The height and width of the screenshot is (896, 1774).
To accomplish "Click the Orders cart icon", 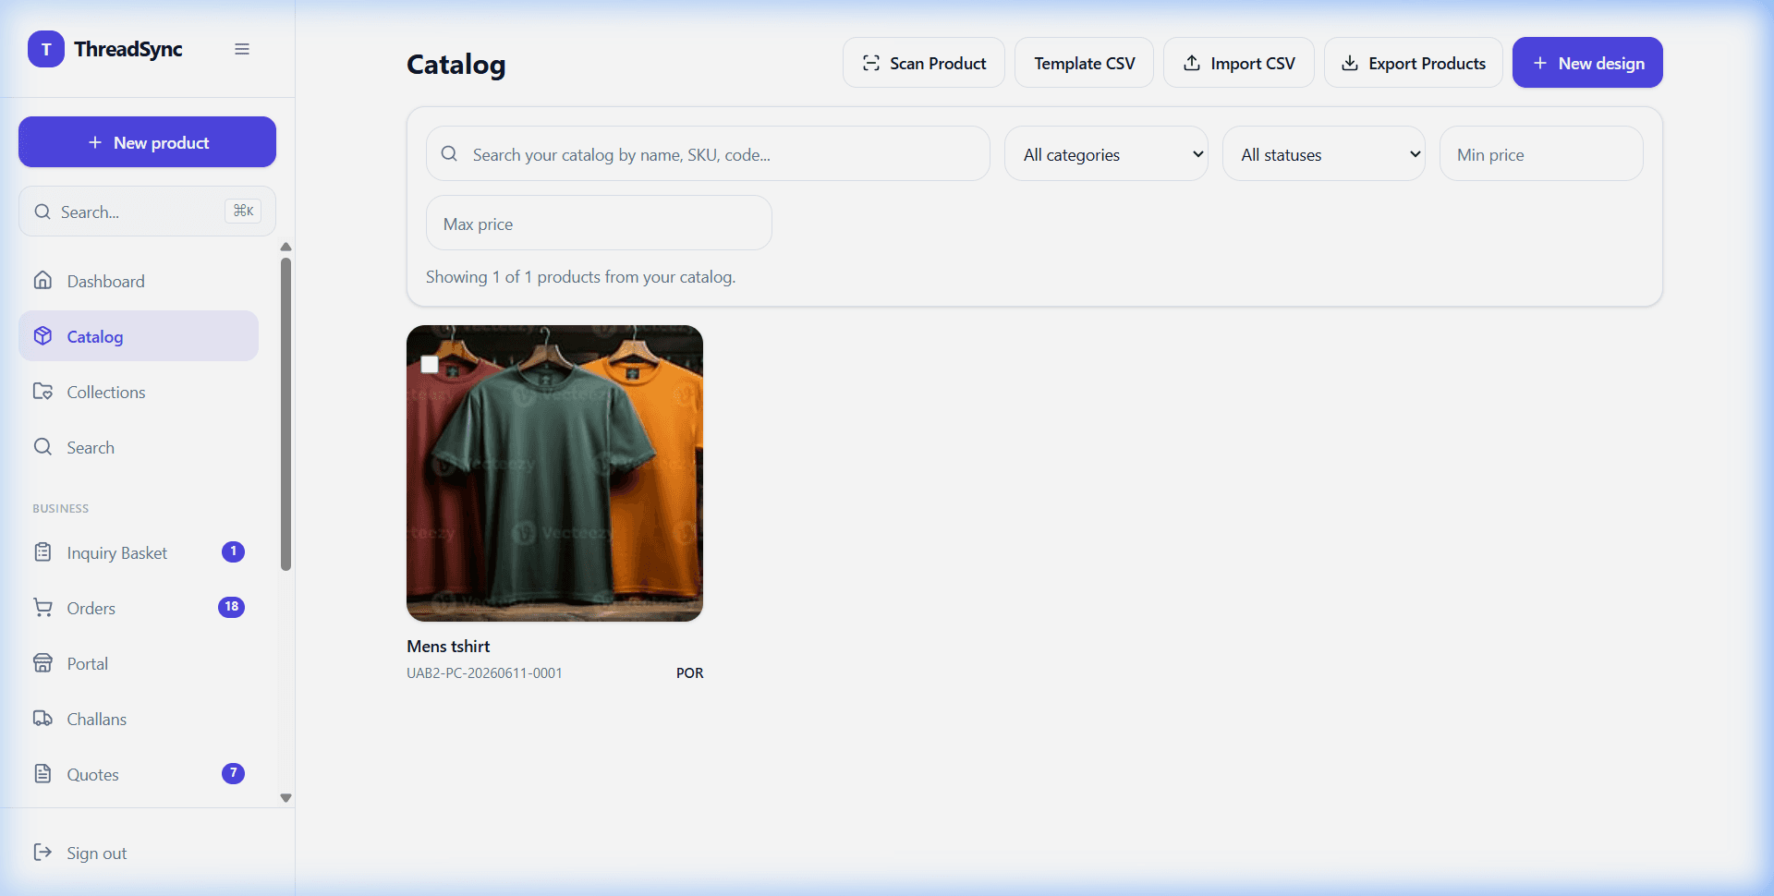I will (x=43, y=608).
